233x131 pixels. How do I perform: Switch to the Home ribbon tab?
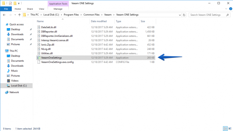(x=18, y=9)
